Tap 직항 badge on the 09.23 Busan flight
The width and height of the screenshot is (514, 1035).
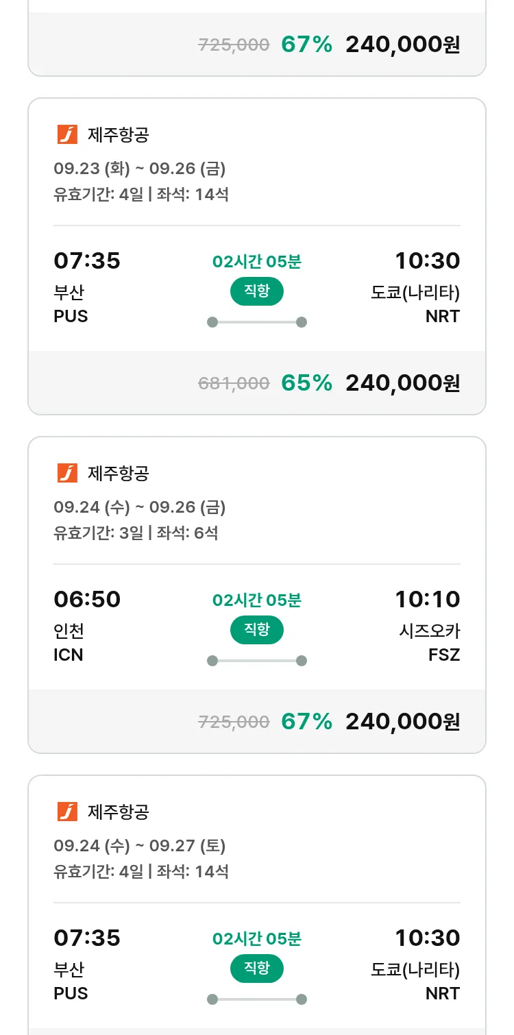[x=256, y=291]
